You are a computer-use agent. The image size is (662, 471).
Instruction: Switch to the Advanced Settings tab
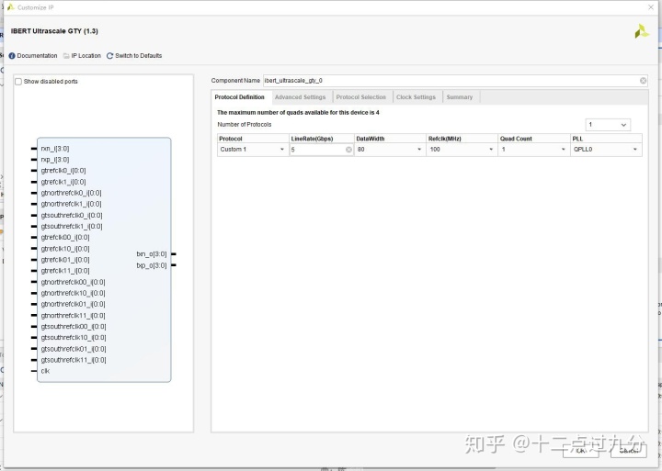click(300, 97)
